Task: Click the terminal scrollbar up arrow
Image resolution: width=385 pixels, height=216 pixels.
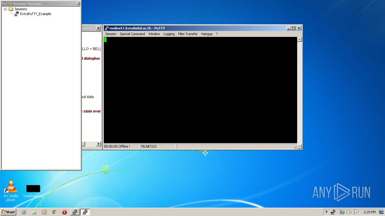Action: (300, 39)
